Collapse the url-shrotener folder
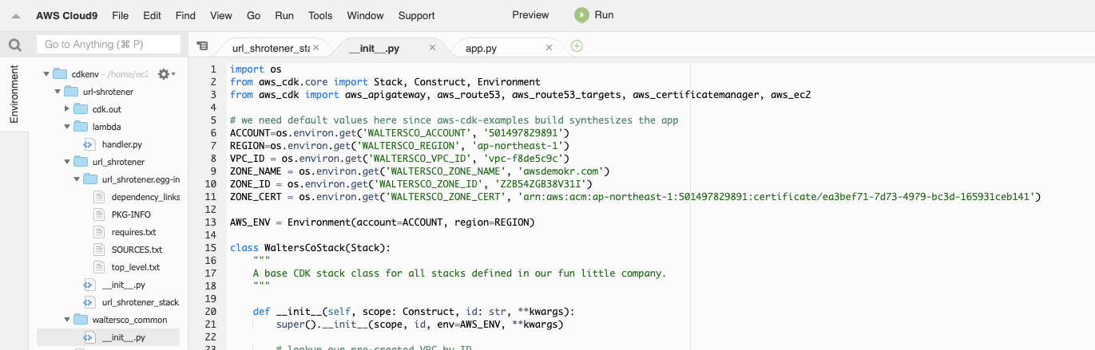Screen dimensions: 1095x350 pyautogui.click(x=57, y=92)
